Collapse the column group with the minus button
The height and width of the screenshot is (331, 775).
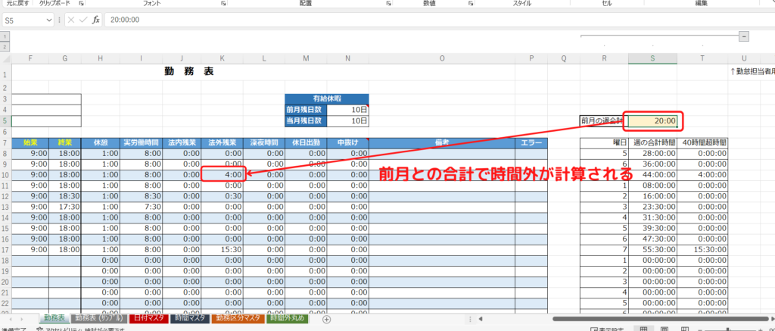(744, 36)
